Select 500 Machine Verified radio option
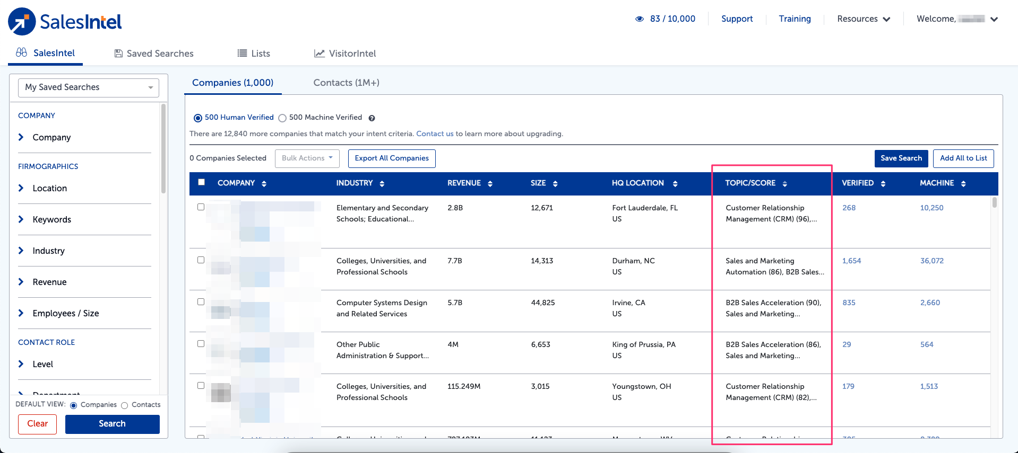 click(282, 118)
